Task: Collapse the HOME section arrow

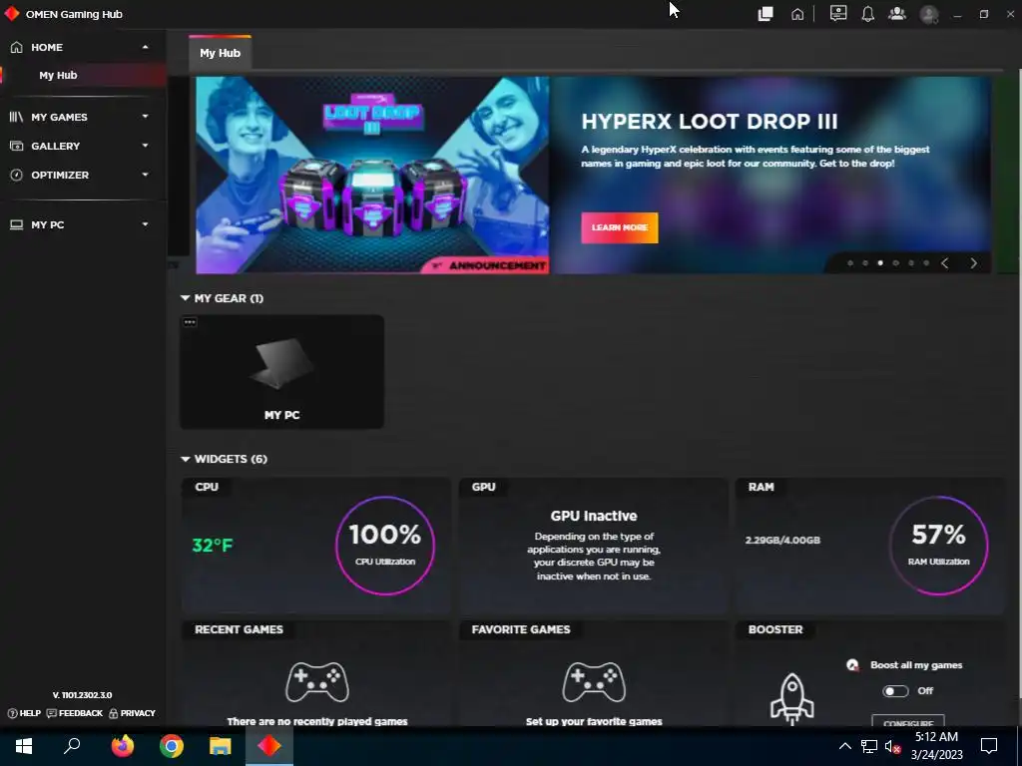Action: [x=145, y=47]
